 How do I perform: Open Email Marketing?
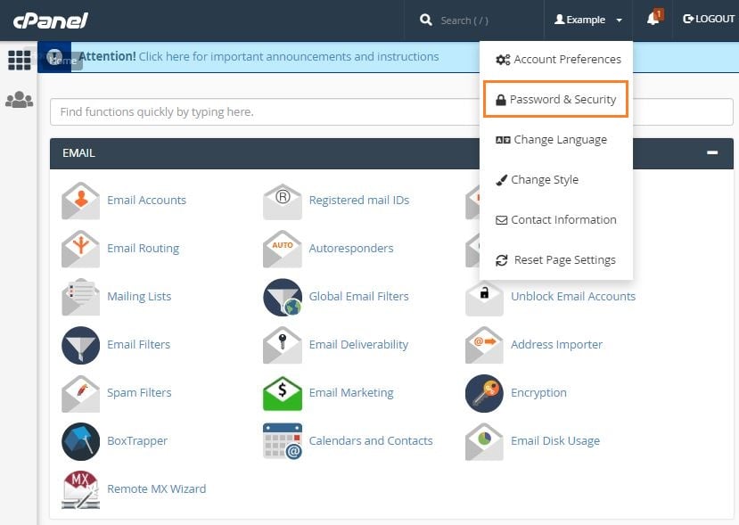tap(349, 392)
